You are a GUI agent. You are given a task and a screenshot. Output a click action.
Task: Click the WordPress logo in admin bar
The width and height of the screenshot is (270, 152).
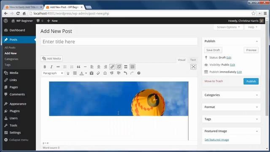pyautogui.click(x=6, y=21)
